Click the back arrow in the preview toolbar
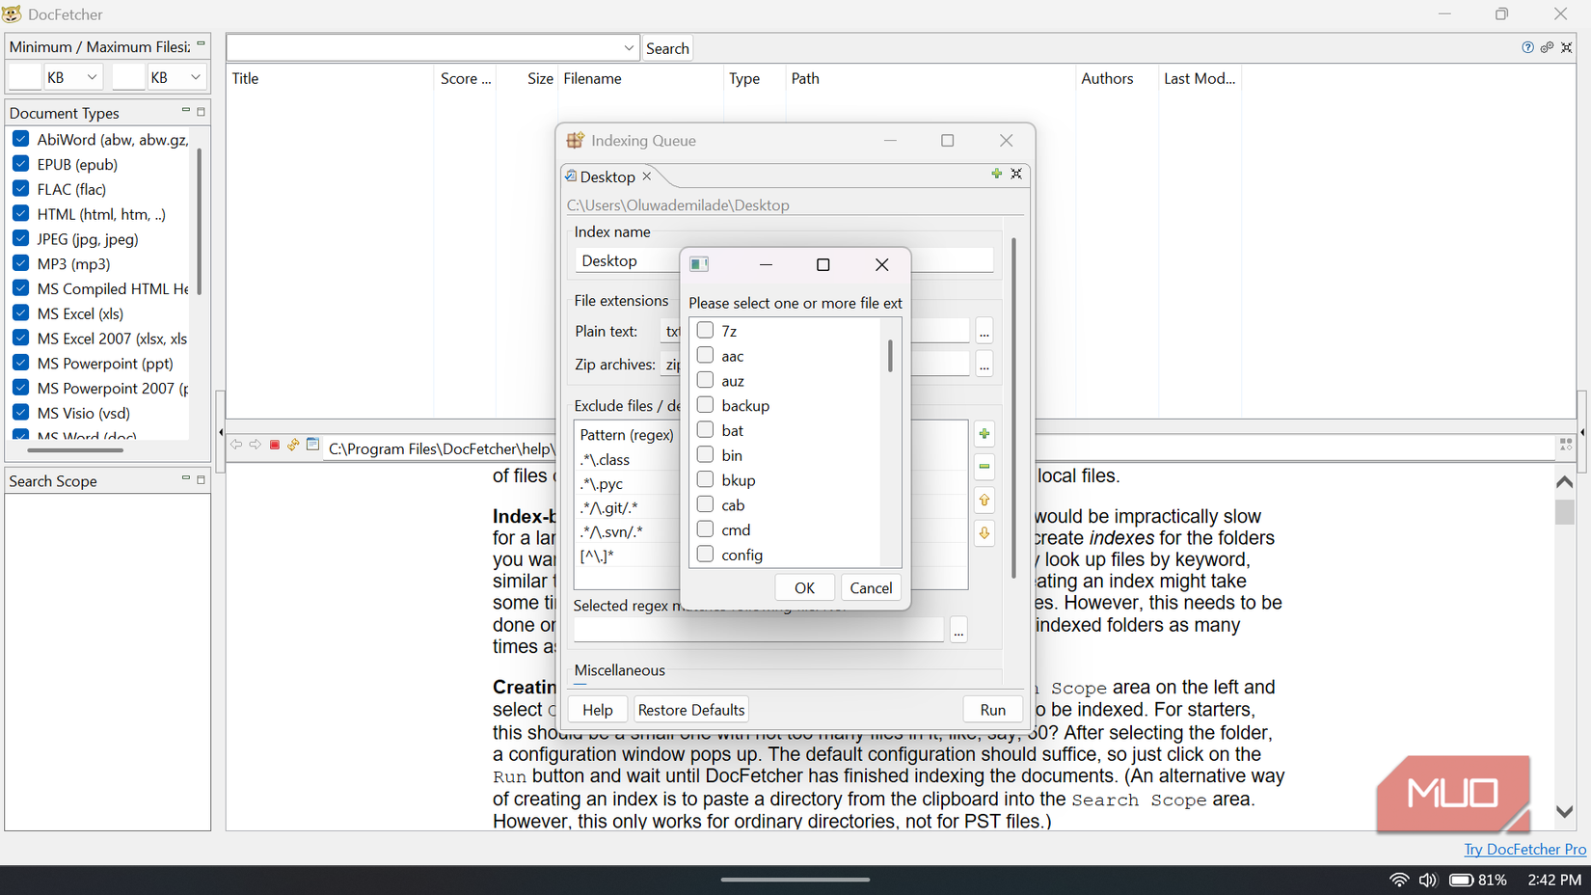The width and height of the screenshot is (1591, 895). coord(236,445)
